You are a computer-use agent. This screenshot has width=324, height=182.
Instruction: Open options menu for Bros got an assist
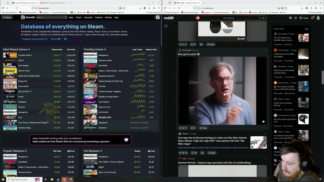tap(266, 50)
